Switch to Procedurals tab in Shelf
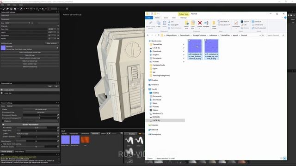Image resolution: width=296 pixels, height=166 pixels. pyautogui.click(x=74, y=133)
